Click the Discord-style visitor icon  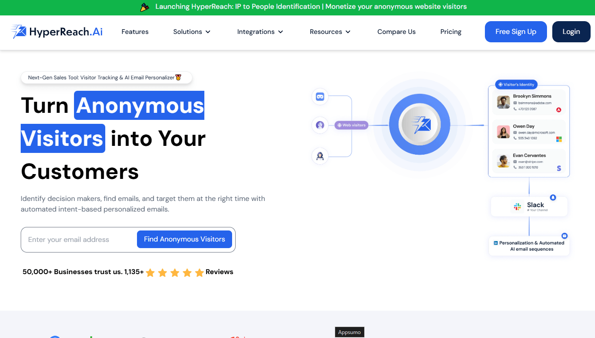tap(320, 97)
